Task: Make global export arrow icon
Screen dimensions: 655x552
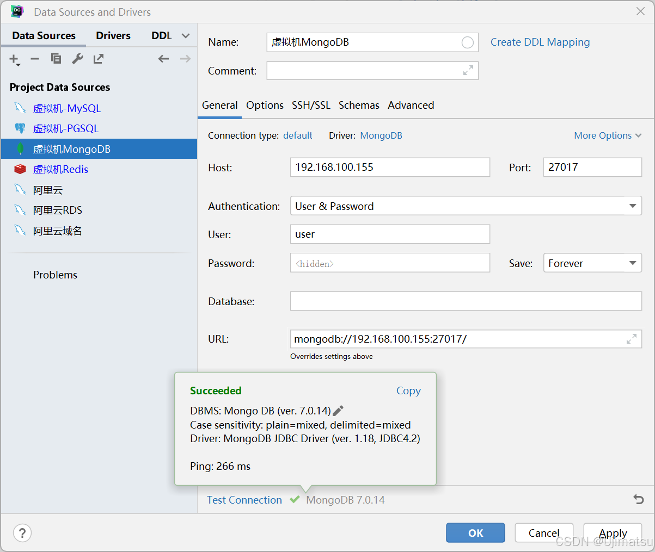Action: click(x=99, y=59)
